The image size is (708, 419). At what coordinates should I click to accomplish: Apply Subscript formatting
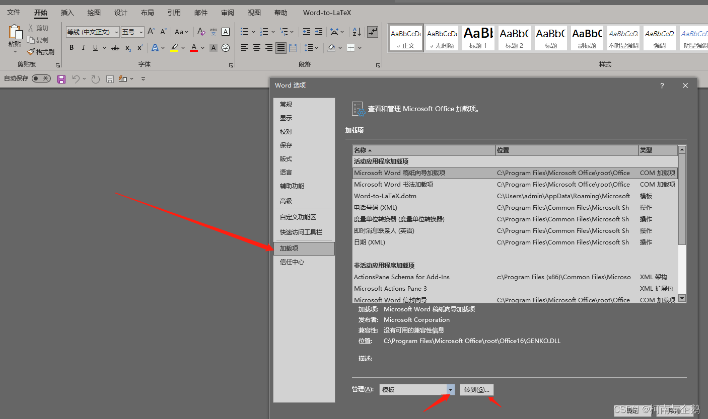tap(128, 48)
